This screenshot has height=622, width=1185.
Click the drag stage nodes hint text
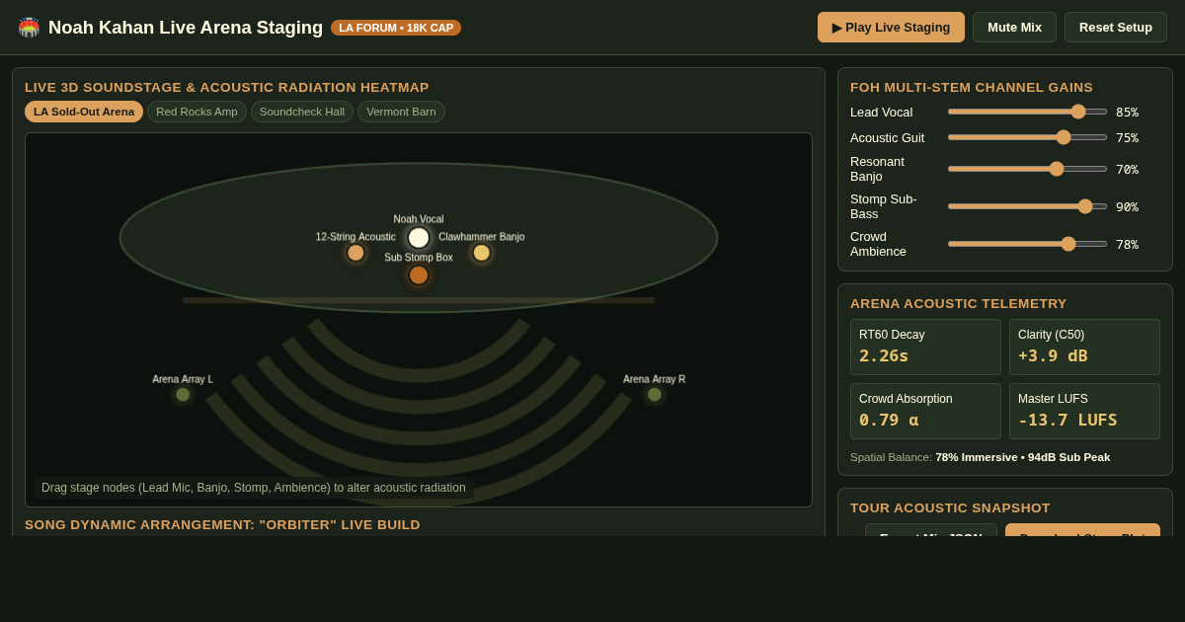tap(254, 488)
